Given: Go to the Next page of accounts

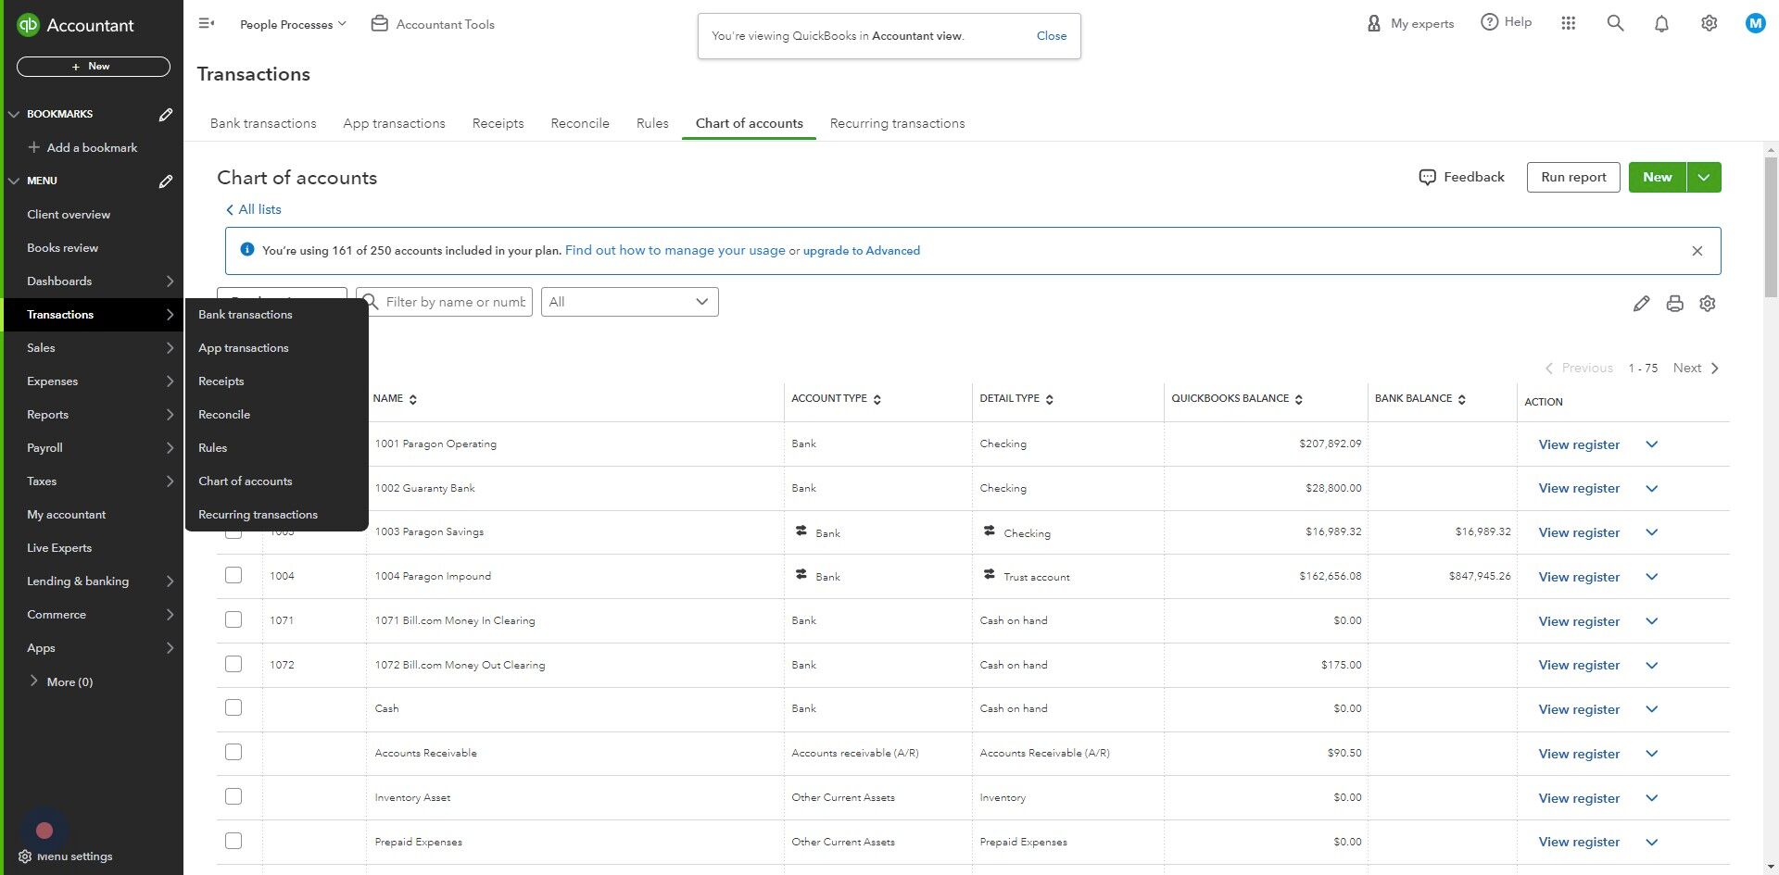Looking at the screenshot, I should click(1696, 369).
